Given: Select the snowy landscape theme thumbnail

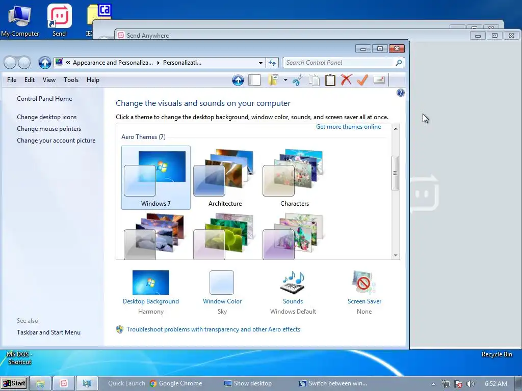Looking at the screenshot, I should [x=154, y=236].
